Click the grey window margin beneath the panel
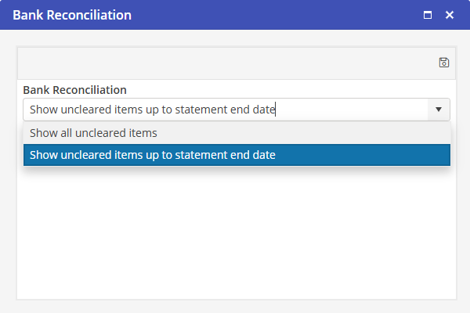The image size is (470, 313). point(236,306)
